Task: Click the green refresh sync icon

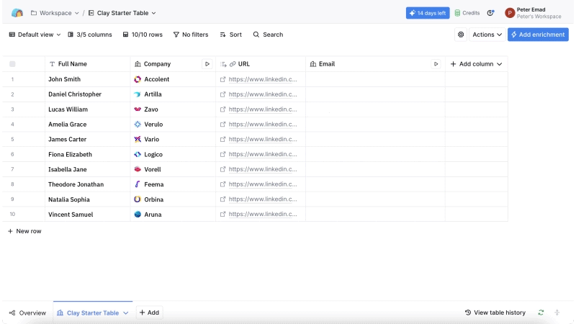Action: (x=541, y=312)
